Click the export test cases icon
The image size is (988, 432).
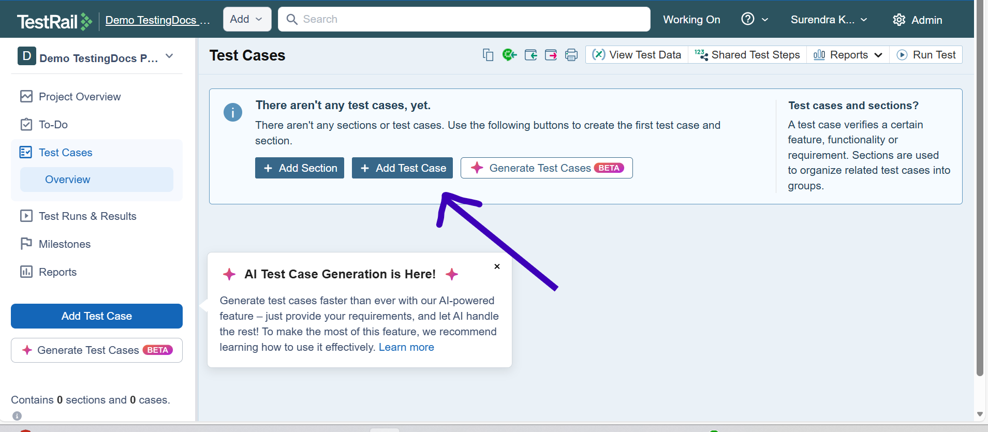551,55
